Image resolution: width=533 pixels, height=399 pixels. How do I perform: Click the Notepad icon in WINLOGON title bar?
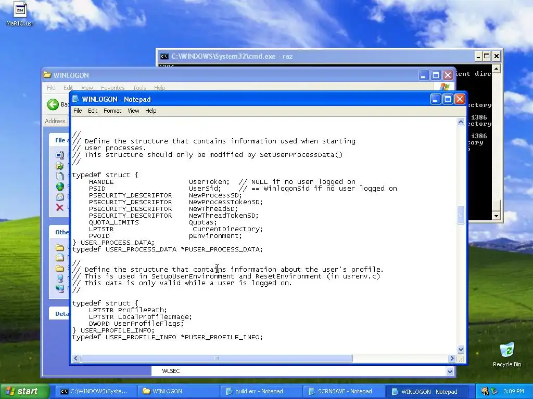(76, 99)
